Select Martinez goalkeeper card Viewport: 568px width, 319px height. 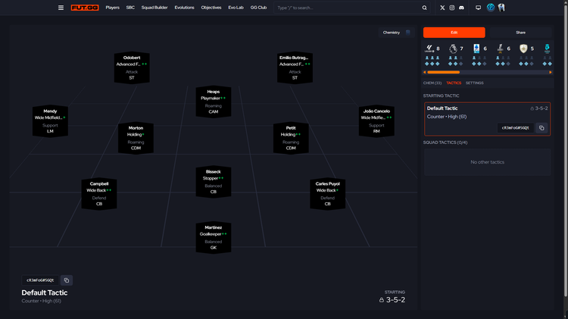[214, 238]
